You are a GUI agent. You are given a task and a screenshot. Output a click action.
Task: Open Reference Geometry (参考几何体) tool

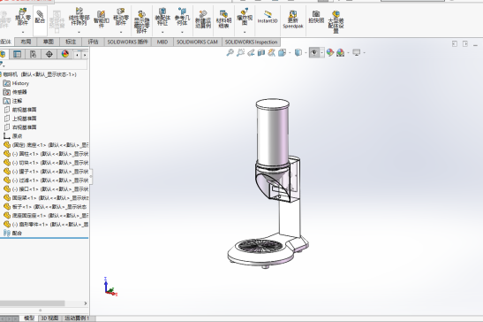point(182,17)
